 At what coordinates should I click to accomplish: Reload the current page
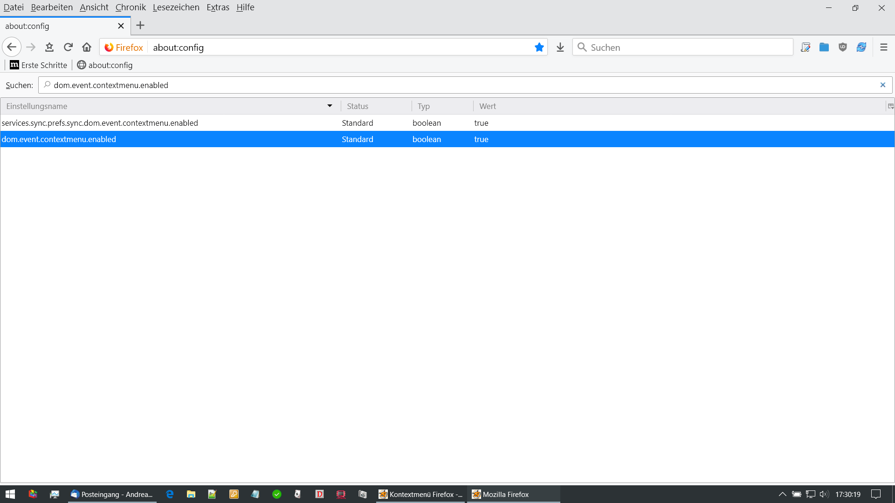(68, 47)
